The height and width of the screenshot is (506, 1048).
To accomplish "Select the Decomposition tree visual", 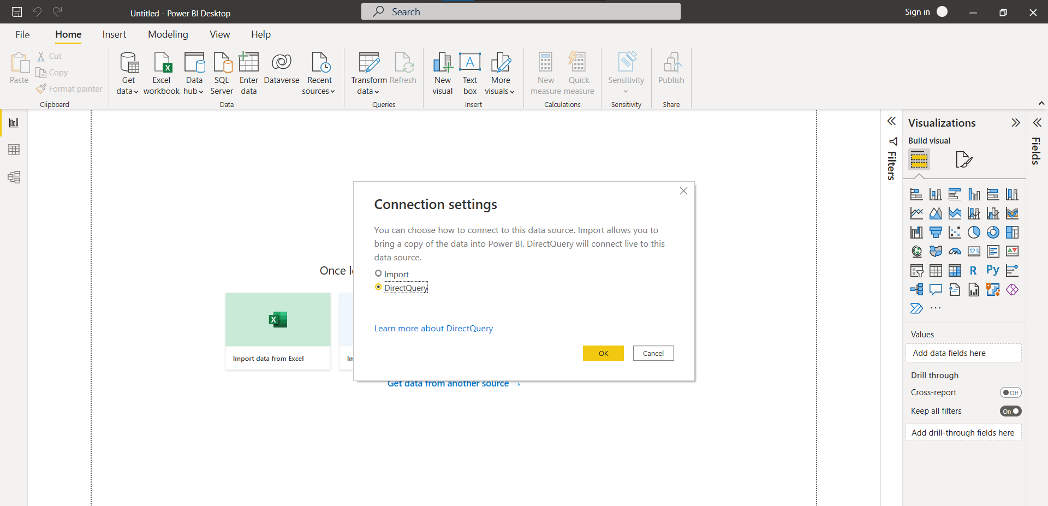I will (916, 290).
